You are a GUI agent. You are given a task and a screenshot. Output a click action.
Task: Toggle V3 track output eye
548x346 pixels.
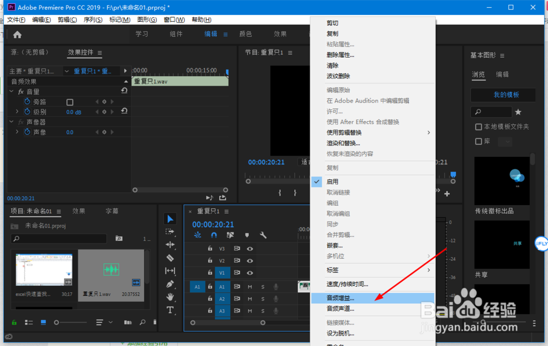(250, 249)
